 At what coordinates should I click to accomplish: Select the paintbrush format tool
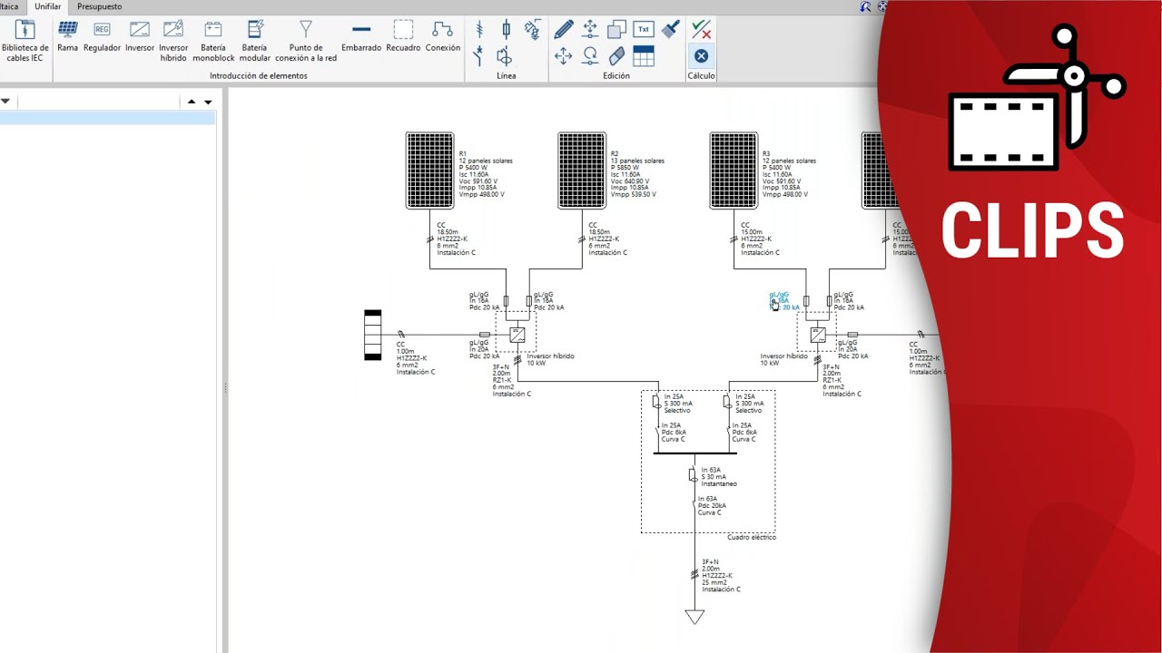pyautogui.click(x=670, y=29)
